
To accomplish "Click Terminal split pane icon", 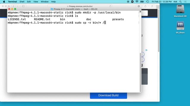I will pyautogui.click(x=140, y=12).
